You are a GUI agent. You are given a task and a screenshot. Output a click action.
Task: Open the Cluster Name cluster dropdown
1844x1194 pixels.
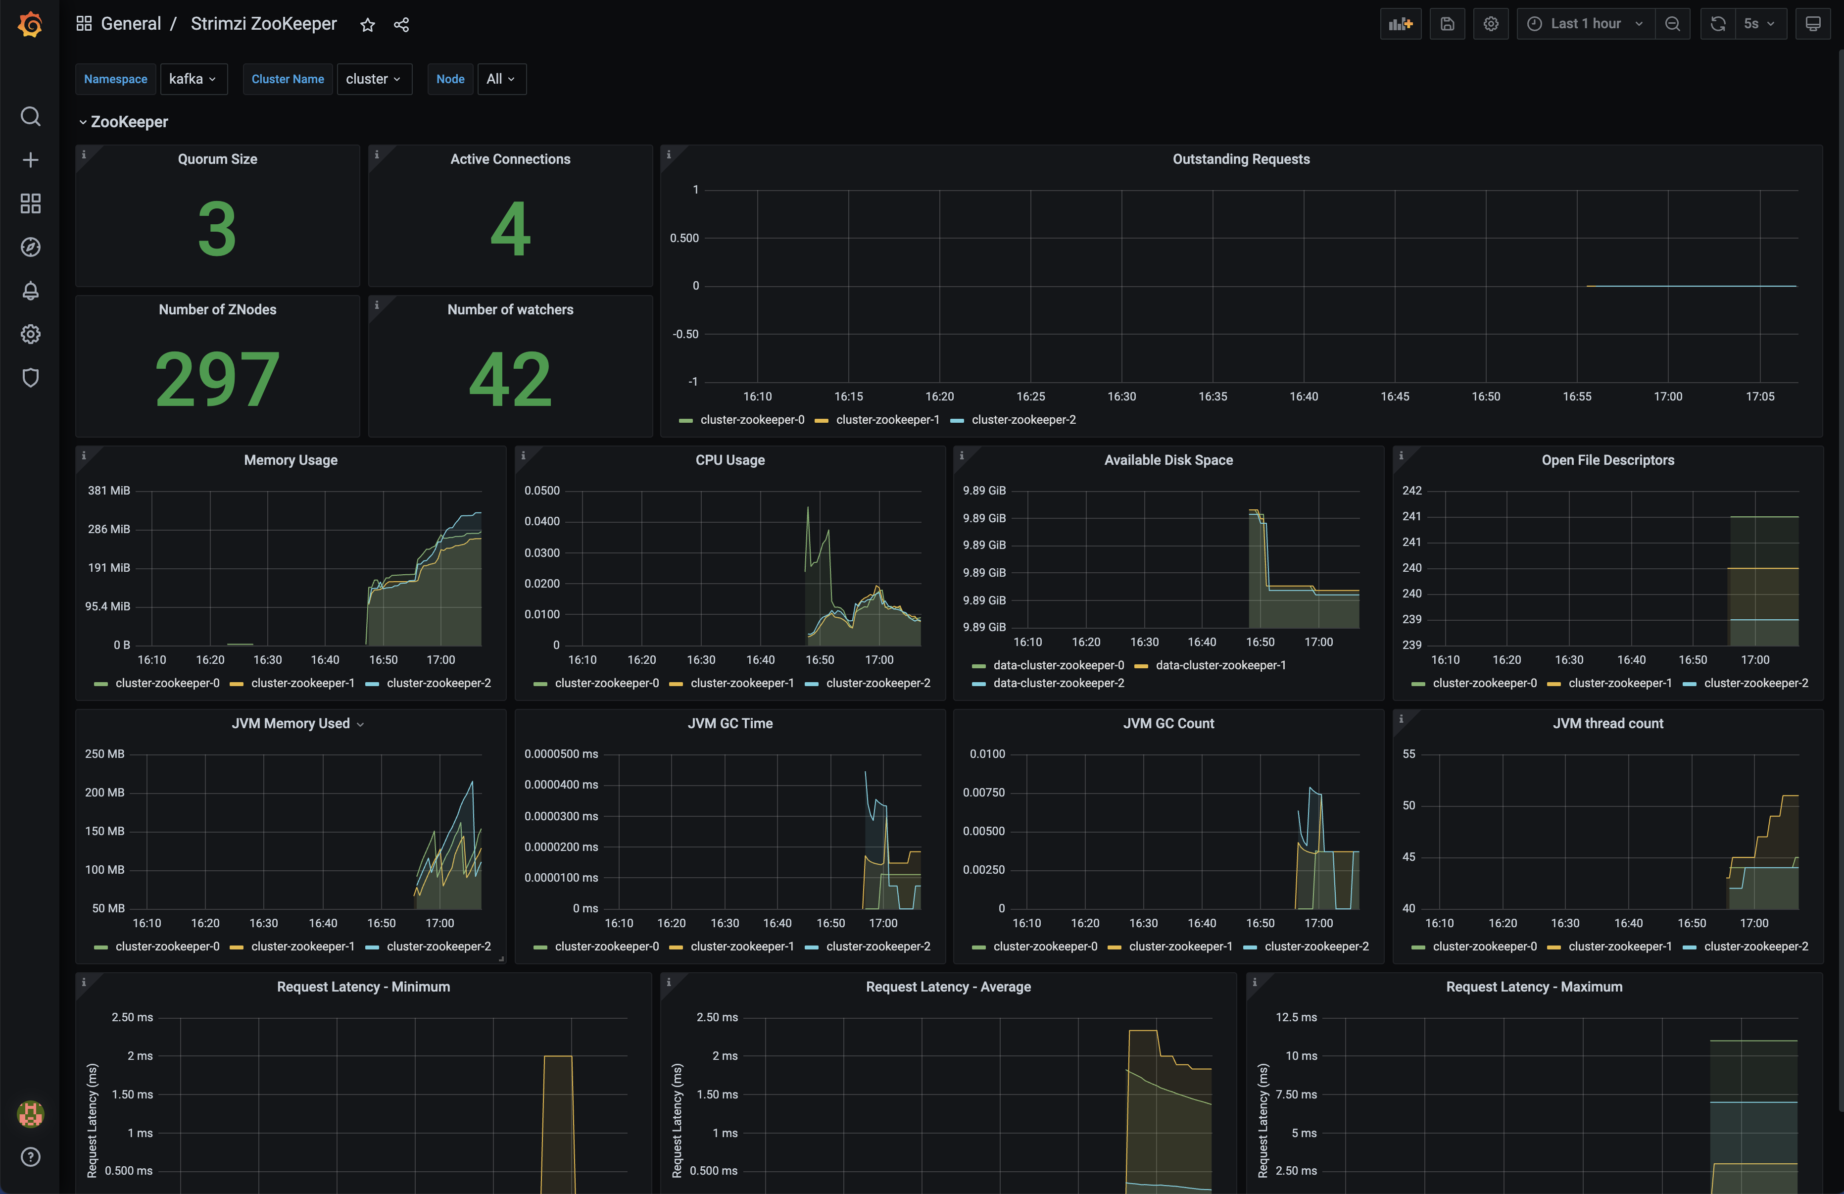[x=374, y=79]
